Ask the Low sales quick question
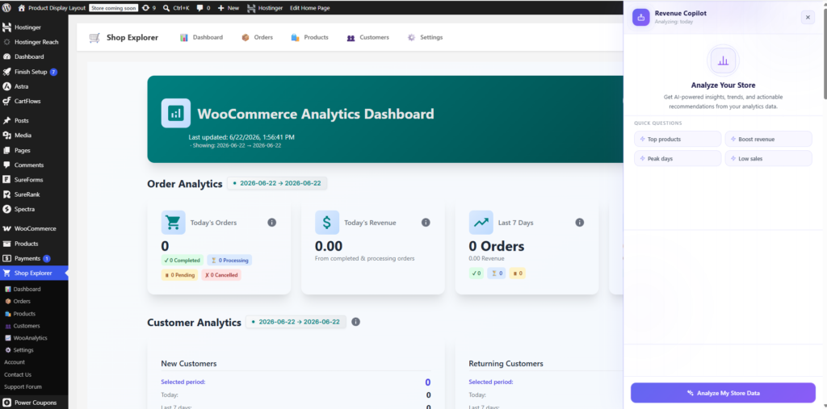Image resolution: width=827 pixels, height=409 pixels. (x=769, y=158)
